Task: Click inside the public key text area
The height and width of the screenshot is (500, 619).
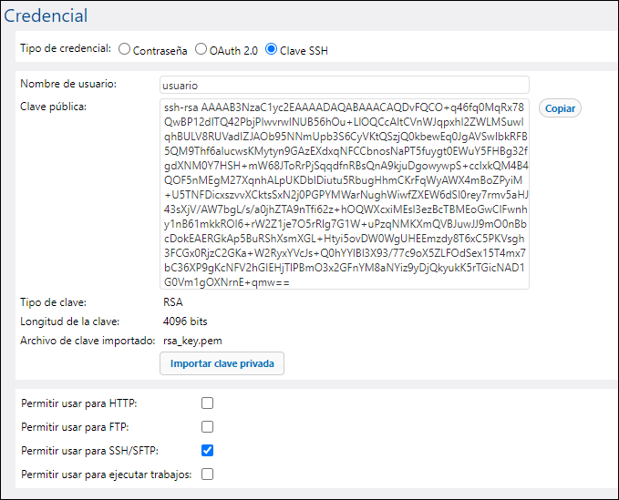Action: tap(344, 194)
